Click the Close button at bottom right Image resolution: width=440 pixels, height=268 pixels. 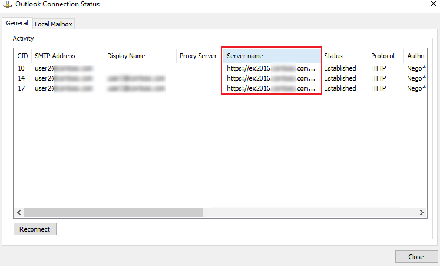point(416,256)
